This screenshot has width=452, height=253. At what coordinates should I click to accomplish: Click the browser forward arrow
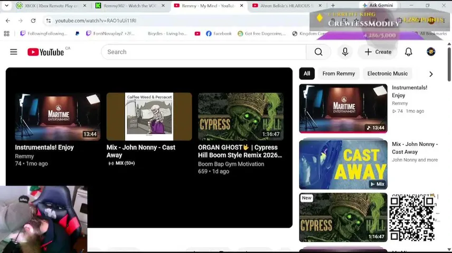click(x=21, y=21)
